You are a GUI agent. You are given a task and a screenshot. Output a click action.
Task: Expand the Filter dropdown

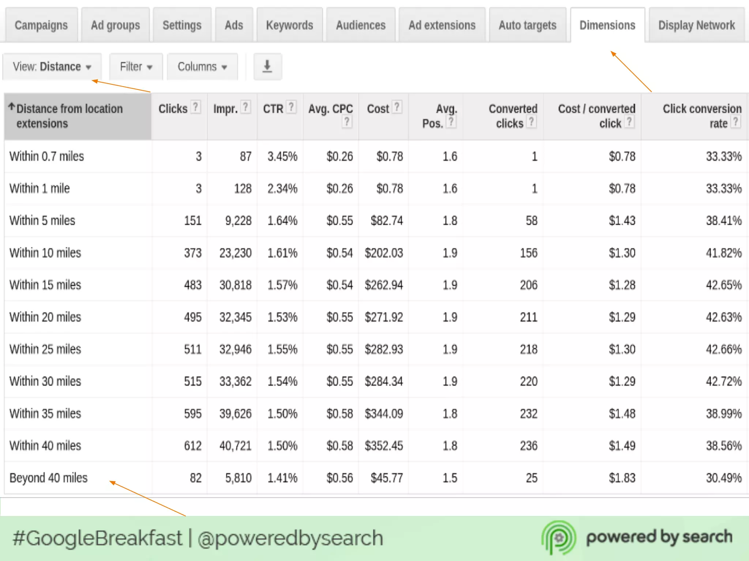point(136,67)
